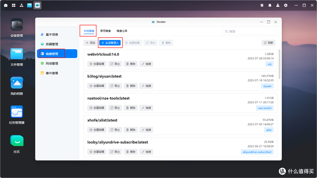Switch to 常用镜像 tab

click(x=105, y=31)
